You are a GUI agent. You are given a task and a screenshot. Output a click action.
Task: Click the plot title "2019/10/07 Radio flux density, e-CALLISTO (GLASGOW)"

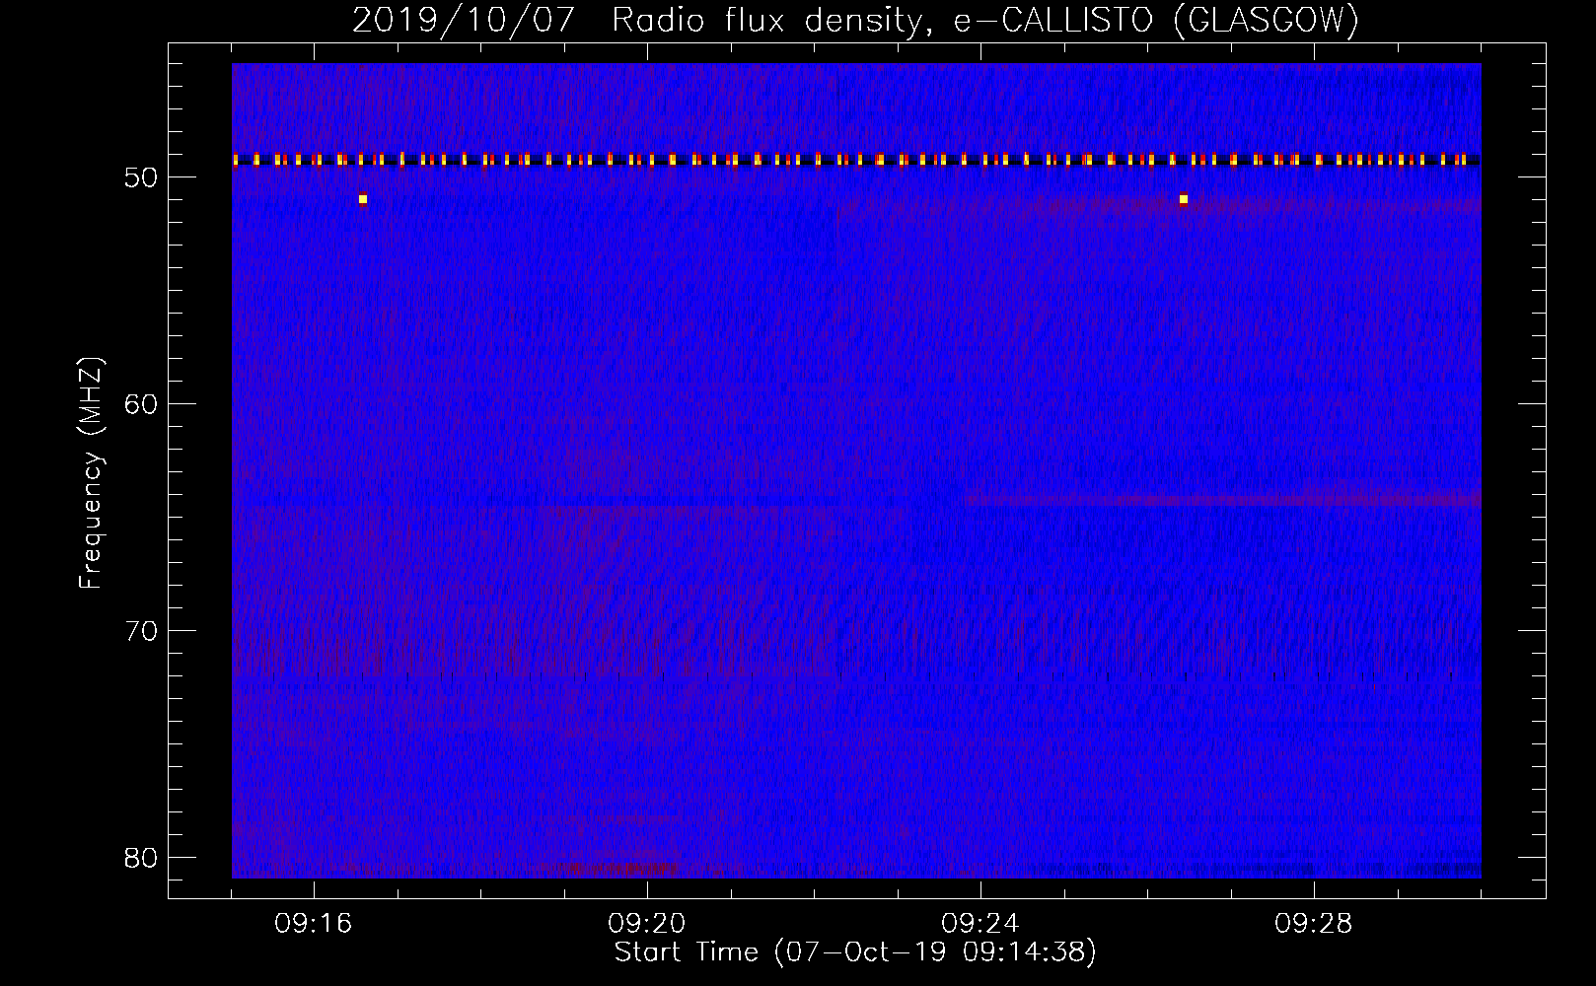tap(855, 21)
